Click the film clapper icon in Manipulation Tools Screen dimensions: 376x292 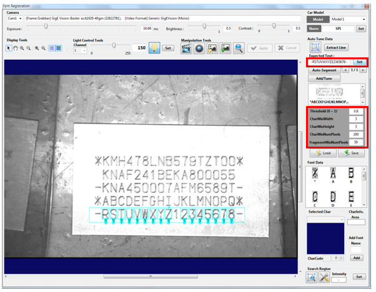coord(186,48)
